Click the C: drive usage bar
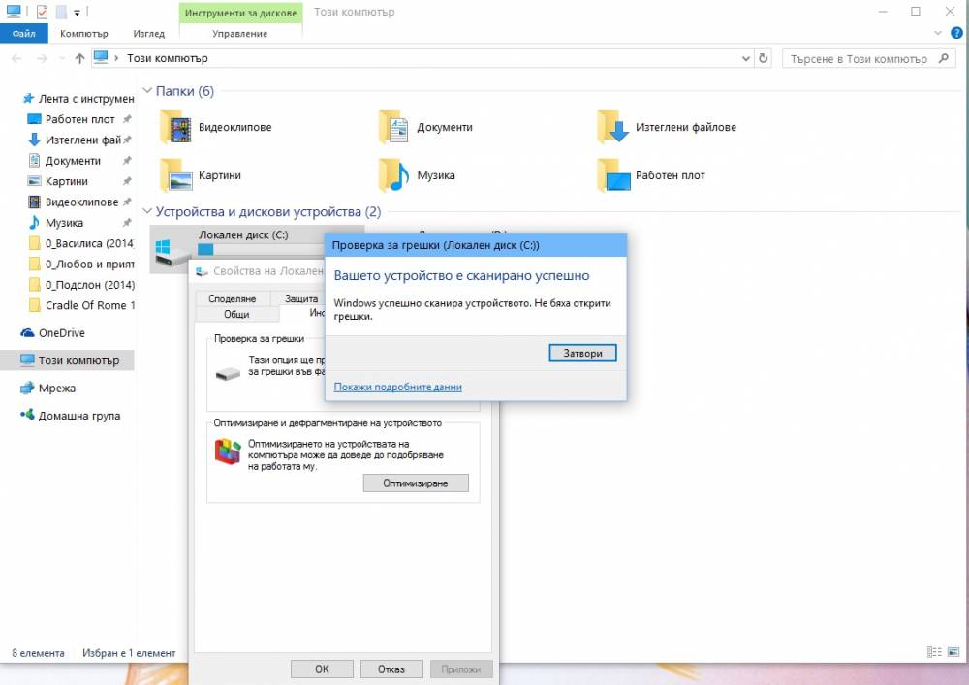Screen dimensions: 969x685 pos(261,250)
